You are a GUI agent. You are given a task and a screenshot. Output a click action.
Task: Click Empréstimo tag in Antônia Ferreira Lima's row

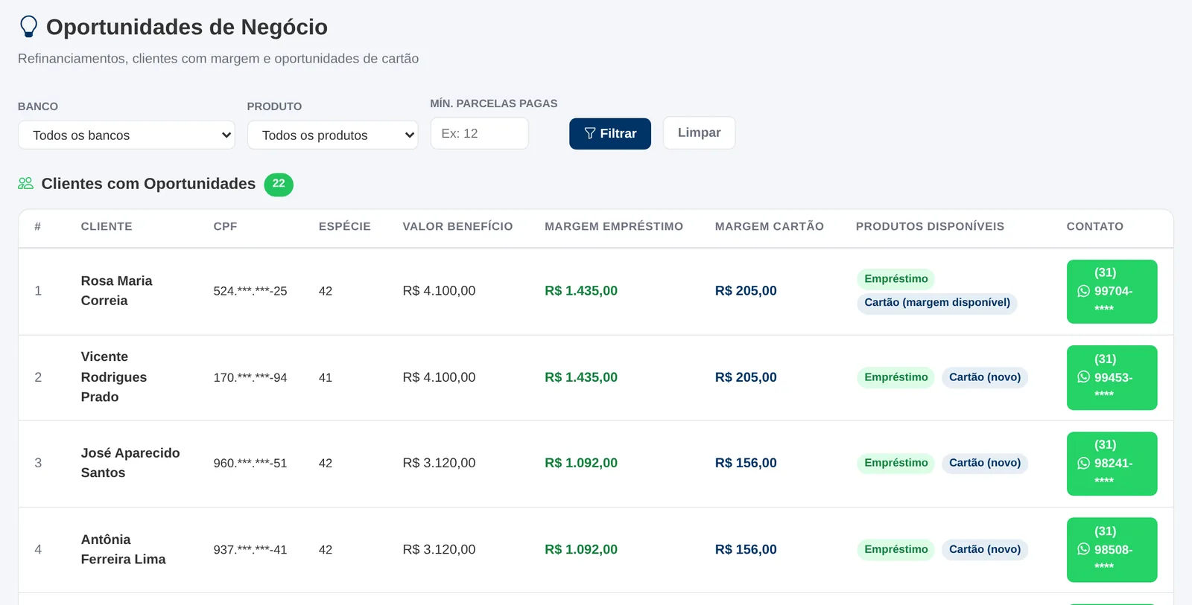(895, 549)
